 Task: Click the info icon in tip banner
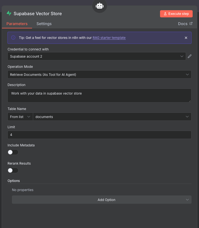13,38
